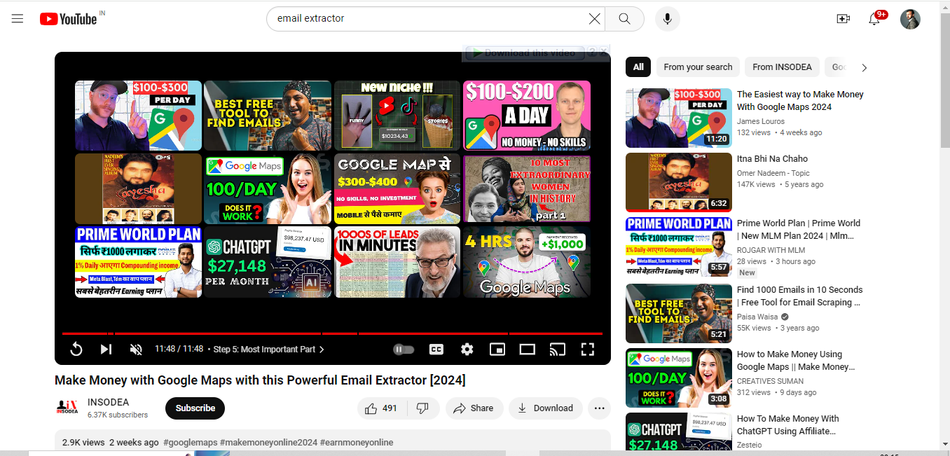
Task: Open 'Find 1000 Emails in 10 Seconds' video
Action: click(x=799, y=296)
